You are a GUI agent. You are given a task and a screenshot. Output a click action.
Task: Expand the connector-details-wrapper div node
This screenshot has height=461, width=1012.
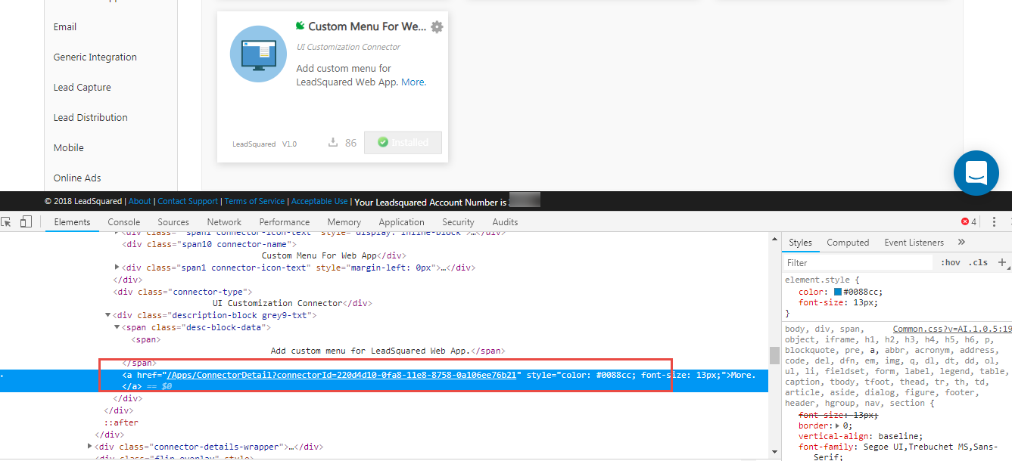90,447
